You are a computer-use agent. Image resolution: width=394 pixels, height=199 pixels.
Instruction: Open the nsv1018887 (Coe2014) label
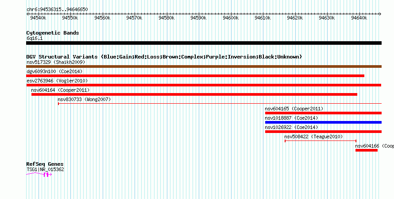[x=291, y=118]
